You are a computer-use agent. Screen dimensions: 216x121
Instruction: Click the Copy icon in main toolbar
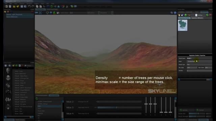37,6
